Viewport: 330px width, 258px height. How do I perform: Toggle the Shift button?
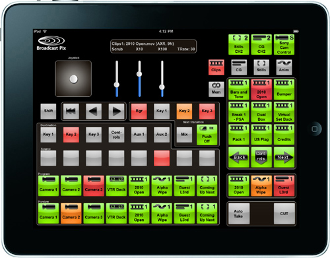(48, 112)
